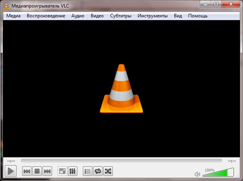This screenshot has width=243, height=181.
Task: Open the Помощь menu
Action: [x=198, y=16]
